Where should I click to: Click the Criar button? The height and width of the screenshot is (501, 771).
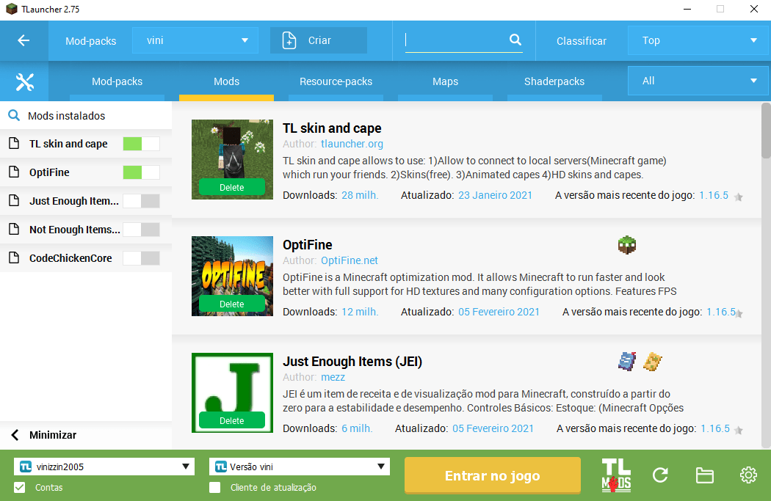pos(319,40)
